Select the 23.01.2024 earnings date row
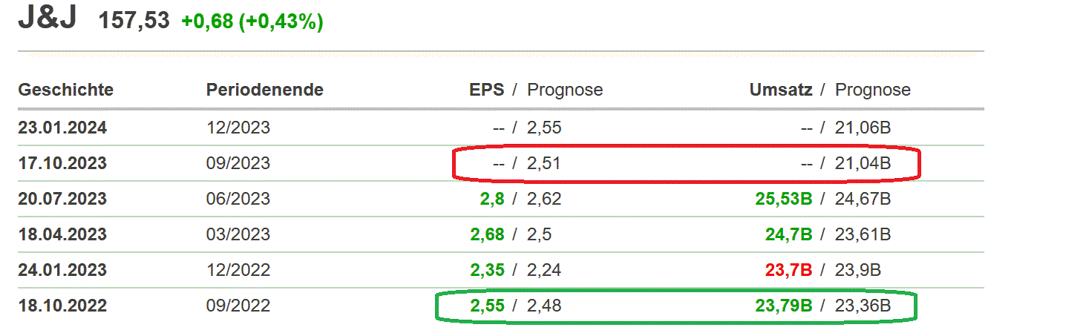 point(62,128)
